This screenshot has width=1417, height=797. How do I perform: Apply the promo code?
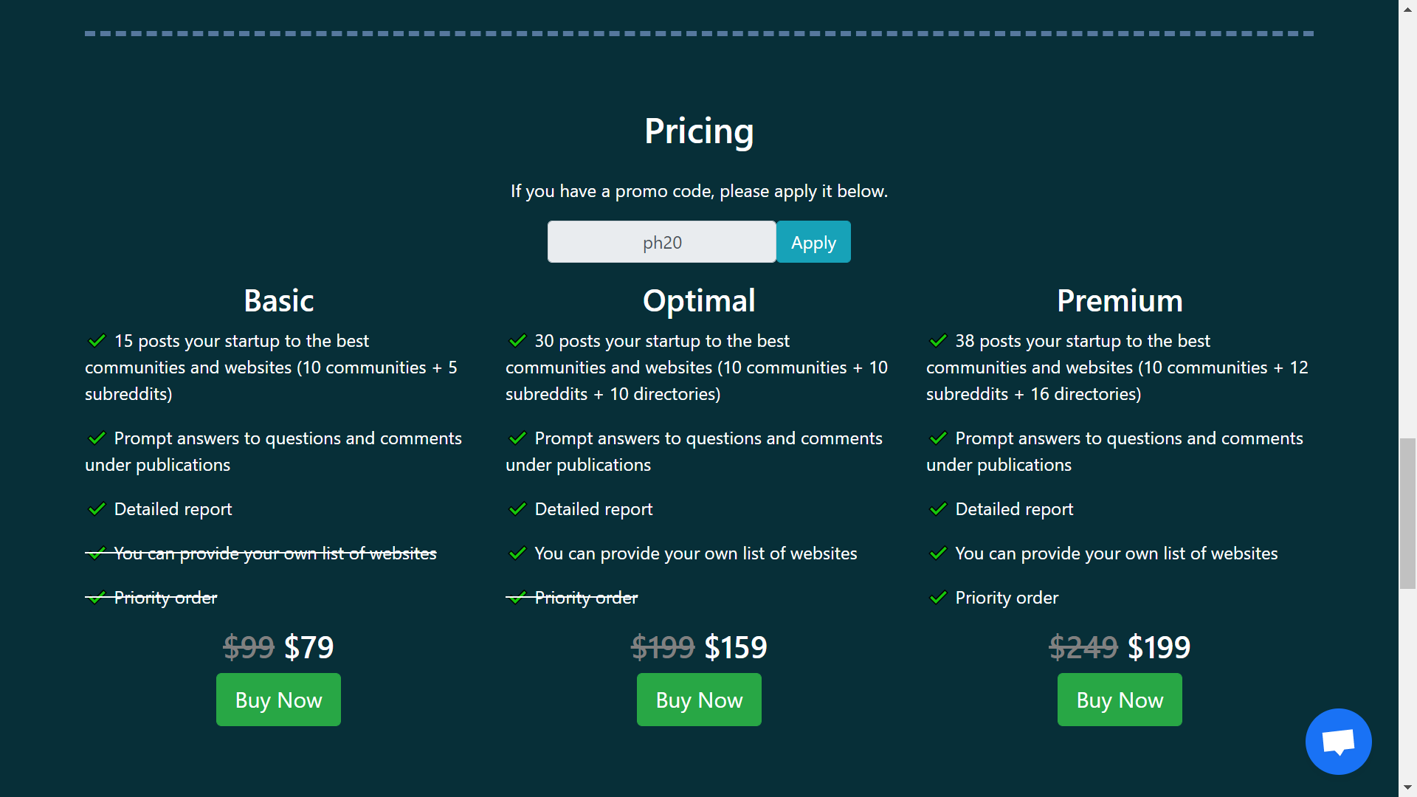click(x=813, y=242)
